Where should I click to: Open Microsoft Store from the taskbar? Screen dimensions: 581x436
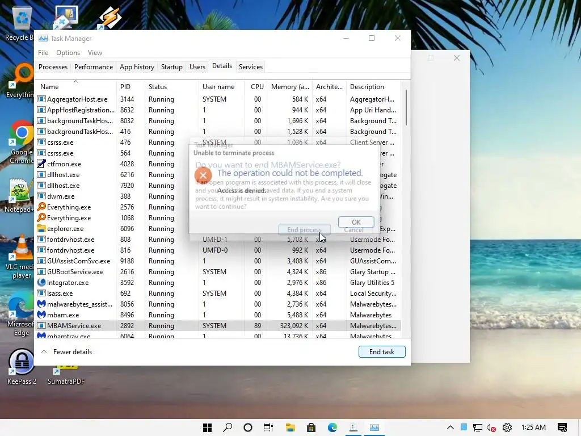coord(311,427)
